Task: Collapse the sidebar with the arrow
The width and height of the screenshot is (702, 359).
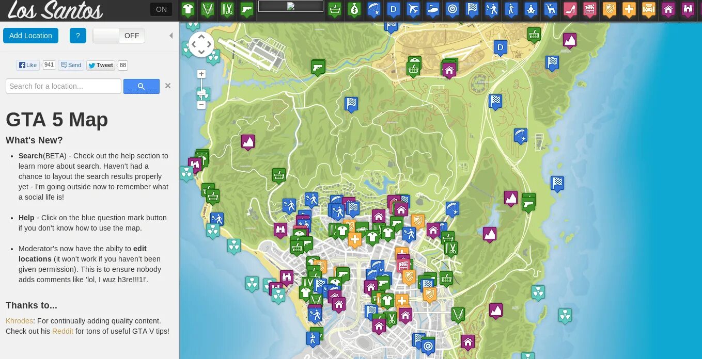Action: 171,36
